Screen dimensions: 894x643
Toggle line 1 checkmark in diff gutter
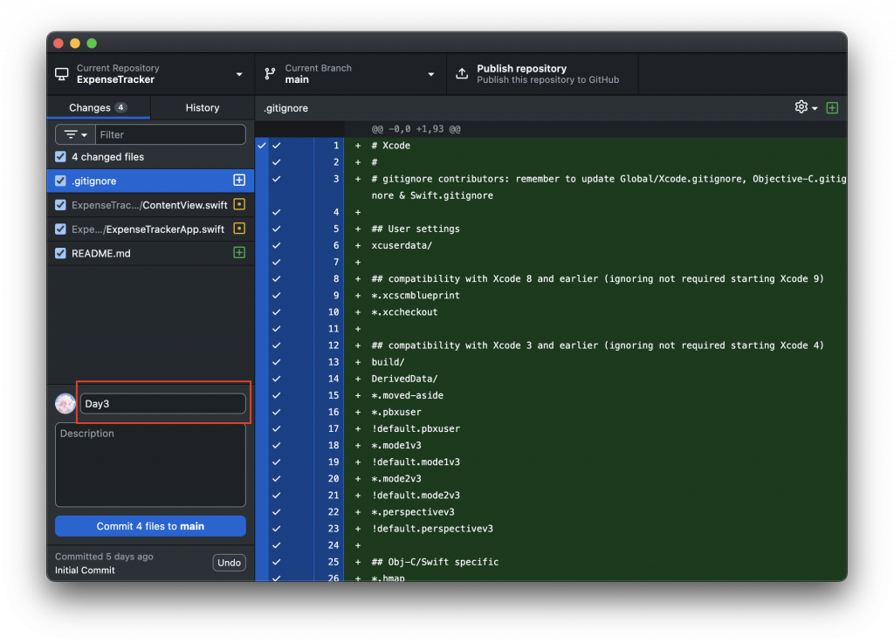tap(277, 146)
